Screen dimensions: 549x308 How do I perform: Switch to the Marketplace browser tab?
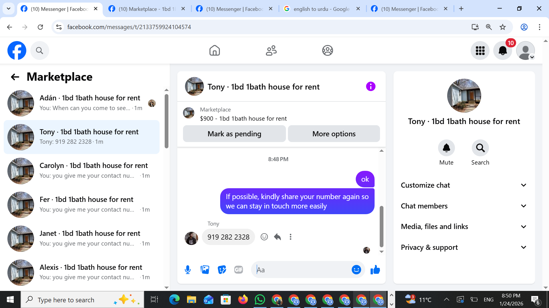click(x=146, y=9)
